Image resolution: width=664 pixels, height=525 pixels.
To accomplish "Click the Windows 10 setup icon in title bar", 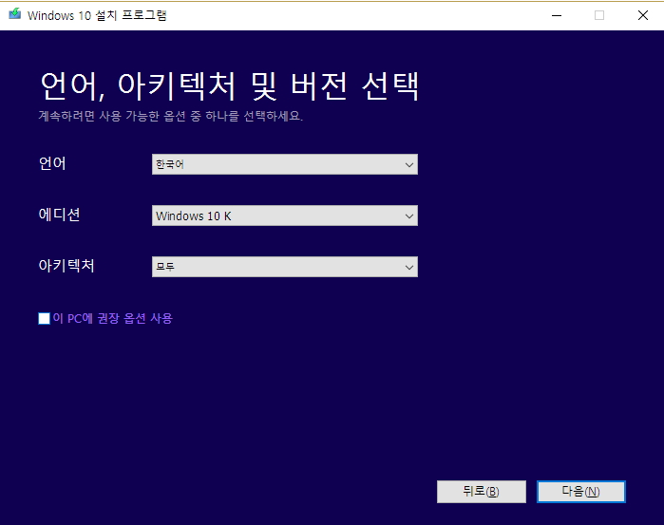I will coord(15,14).
